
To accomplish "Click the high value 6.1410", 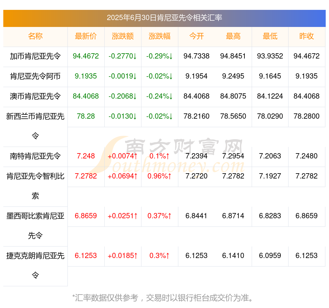I will tap(233, 256).
